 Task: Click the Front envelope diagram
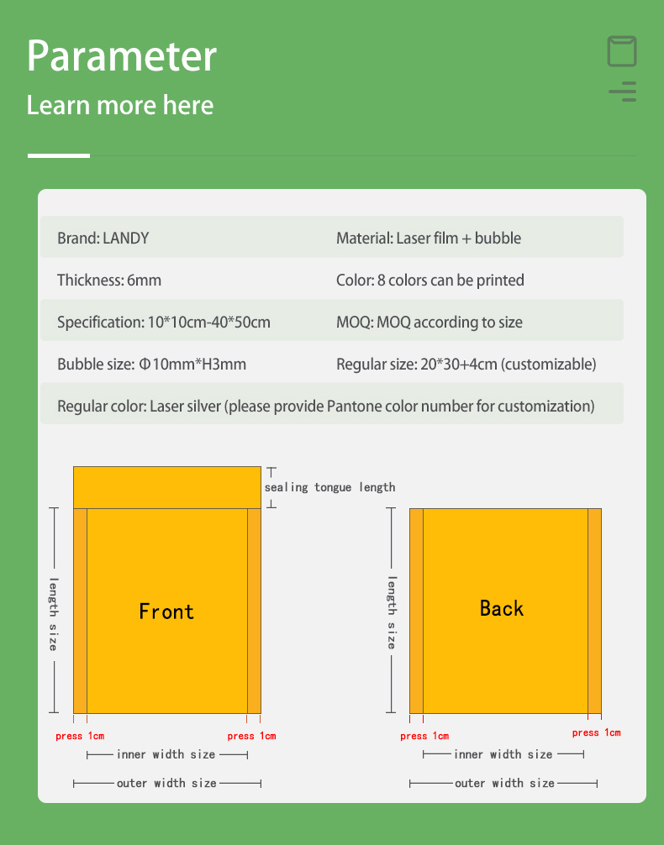[x=166, y=611]
